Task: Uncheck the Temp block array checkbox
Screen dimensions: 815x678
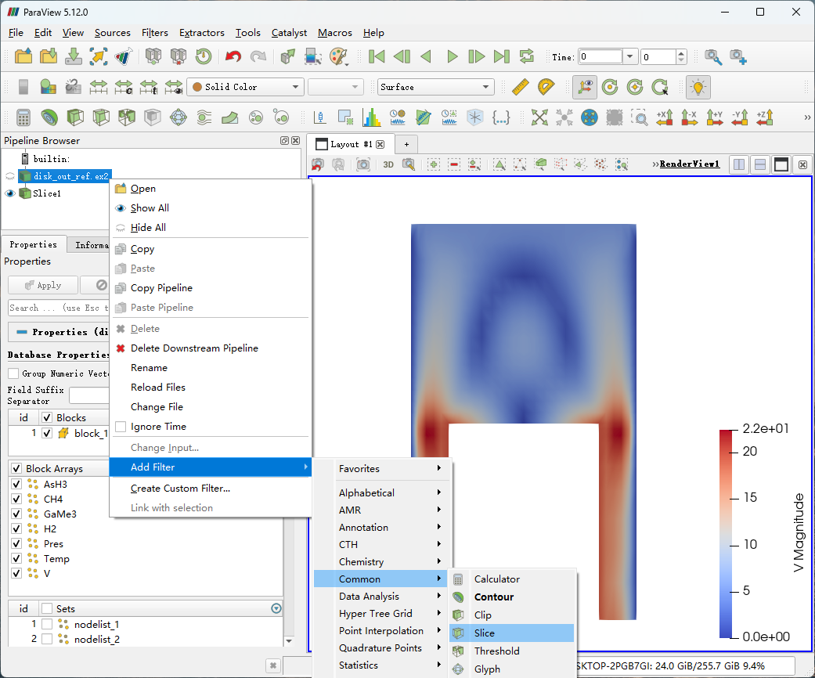Action: pos(16,559)
